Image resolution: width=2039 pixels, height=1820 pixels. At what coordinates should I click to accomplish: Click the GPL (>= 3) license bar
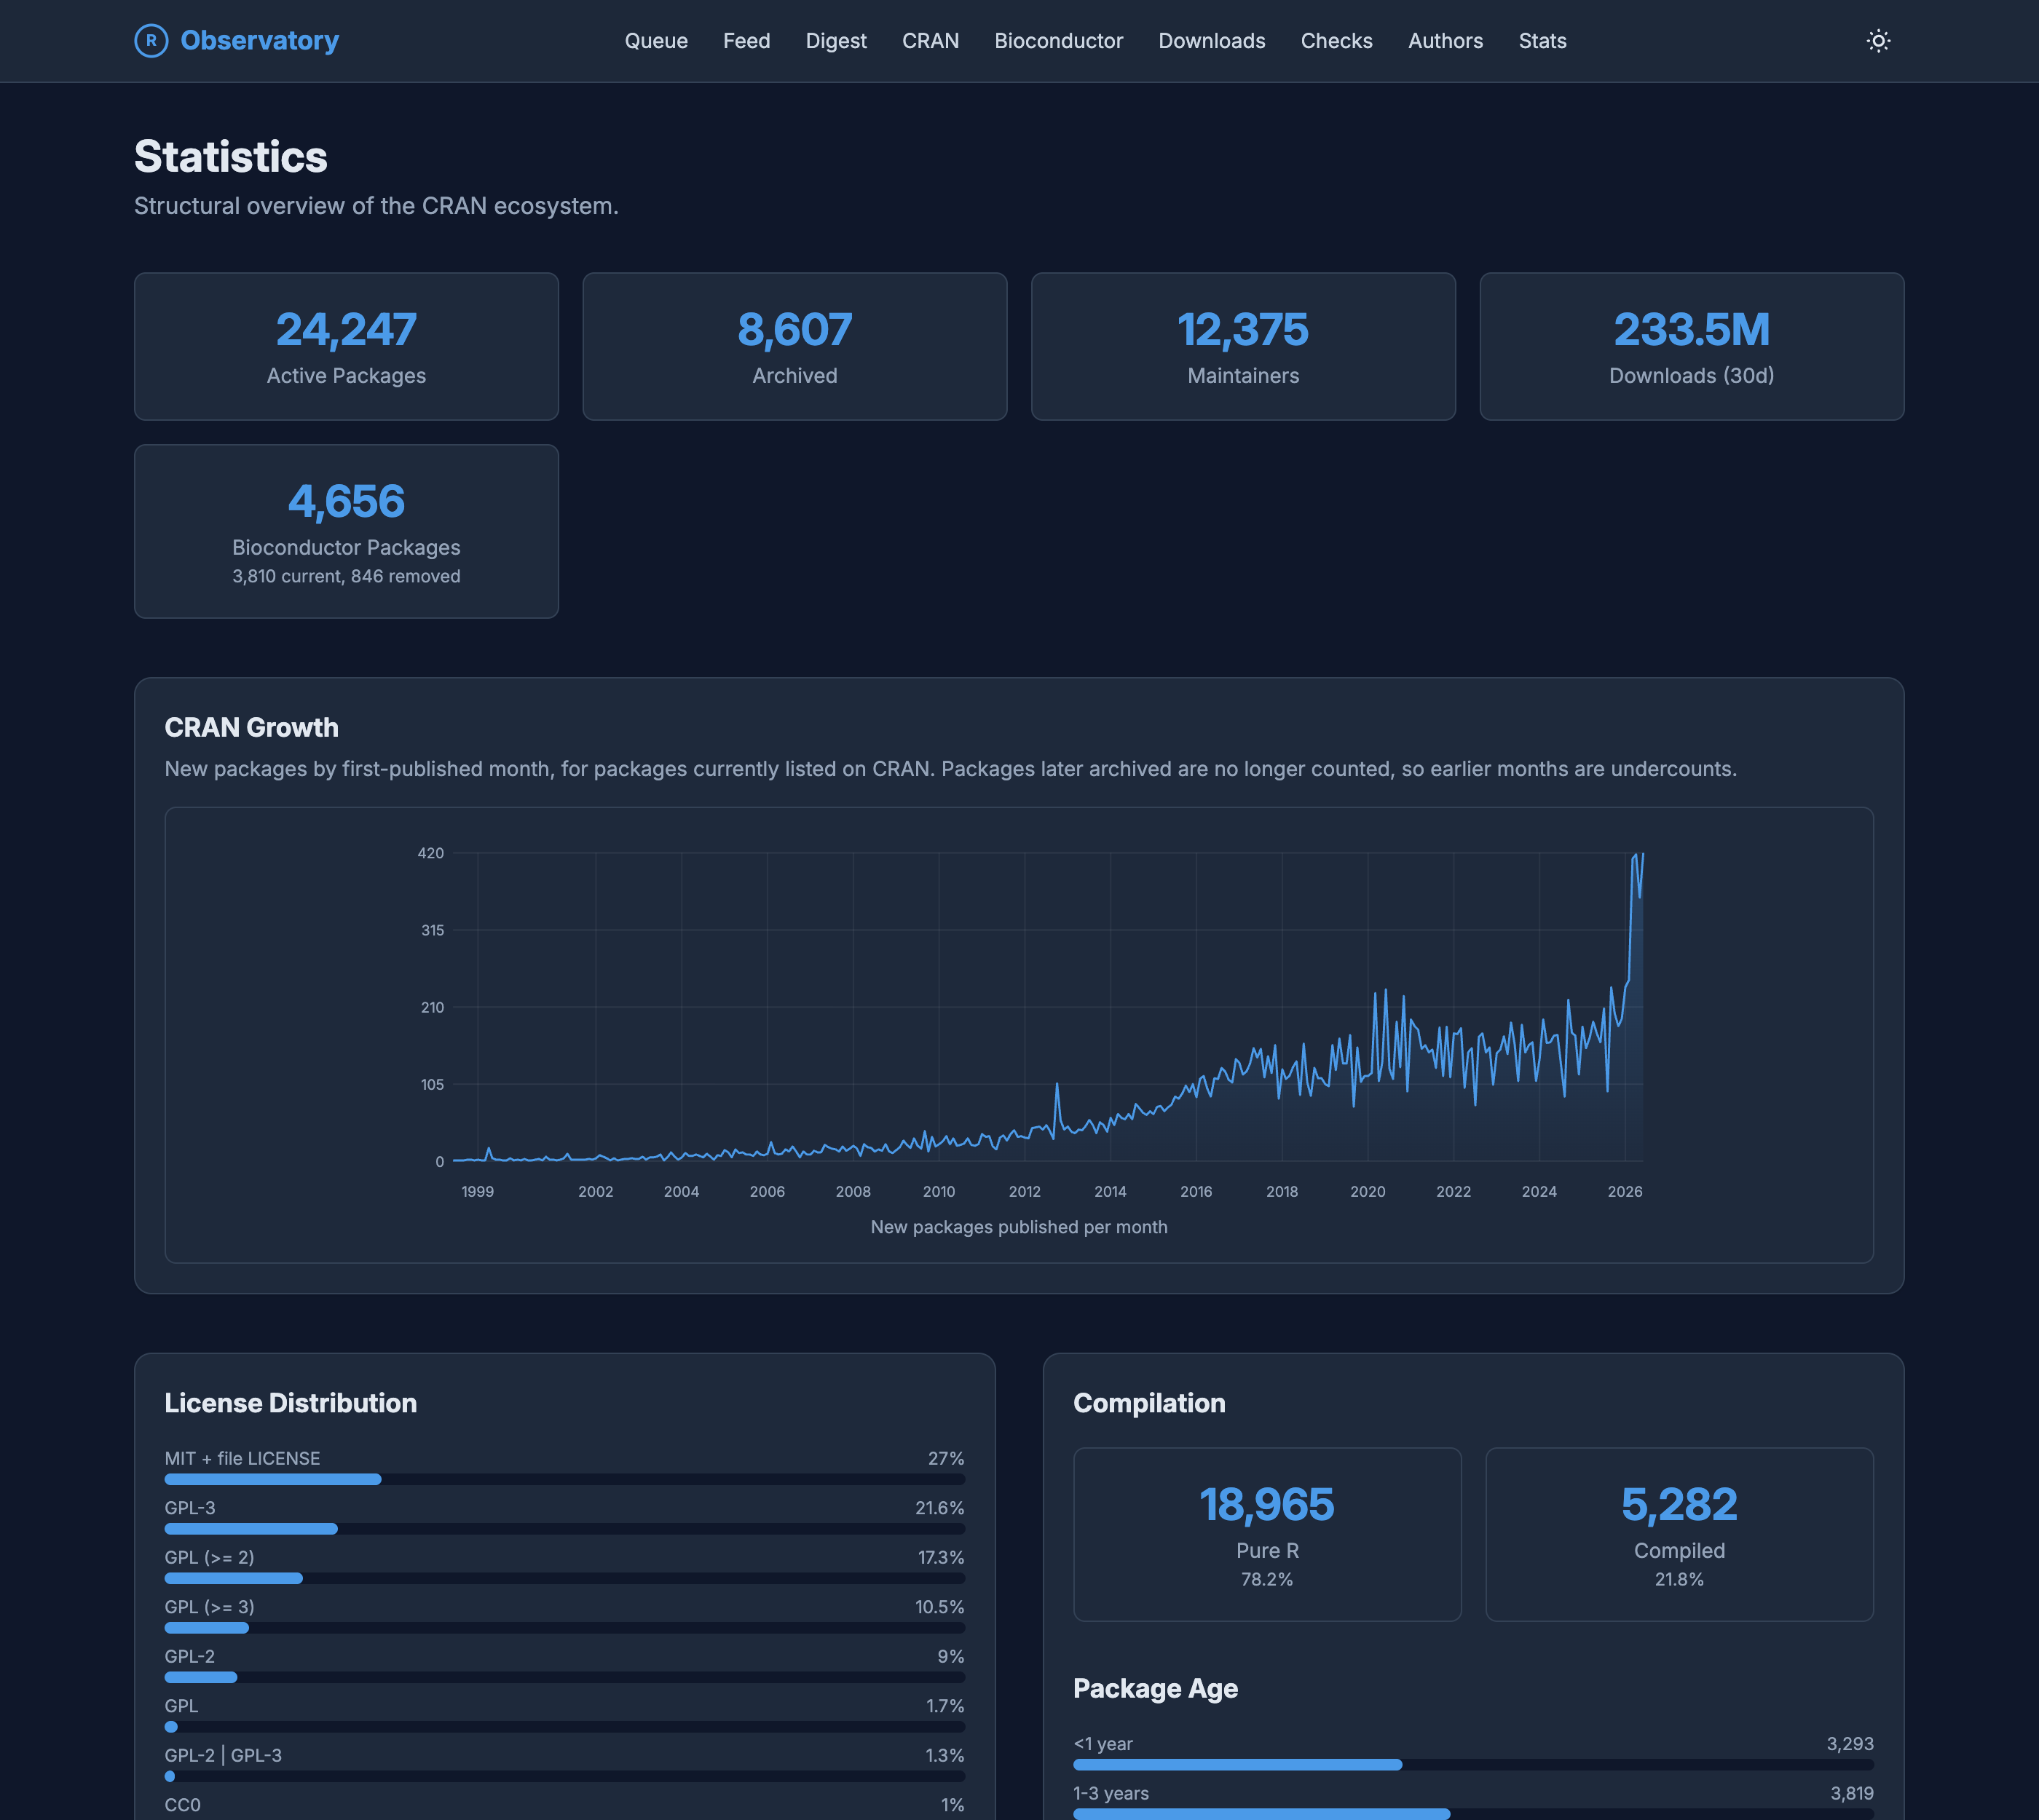[564, 1628]
